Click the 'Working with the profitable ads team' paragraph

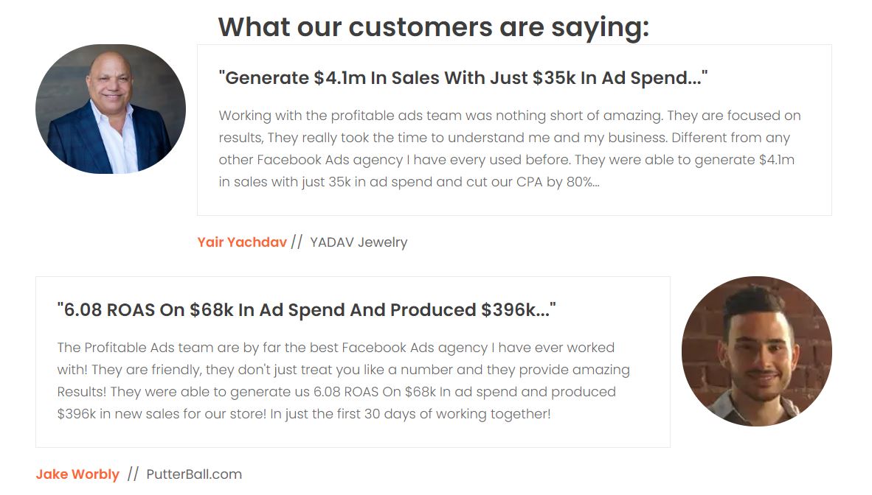click(510, 148)
